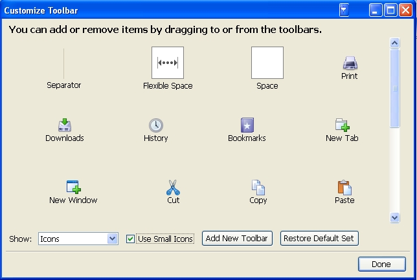Click Add New Toolbar button
The image size is (417, 280).
[237, 239]
